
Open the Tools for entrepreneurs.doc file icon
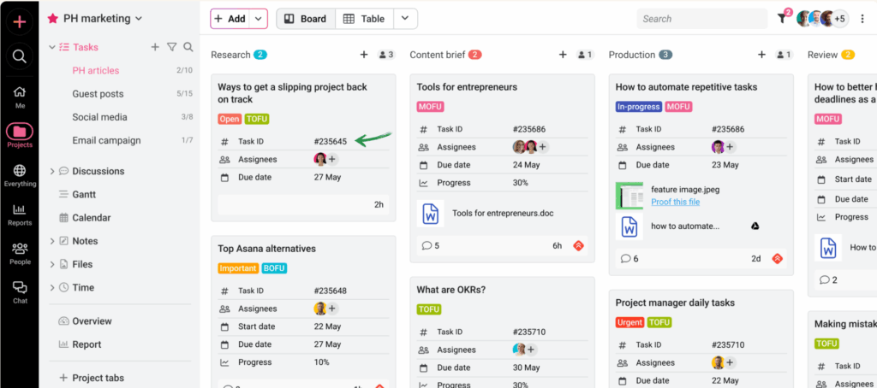pyautogui.click(x=430, y=214)
